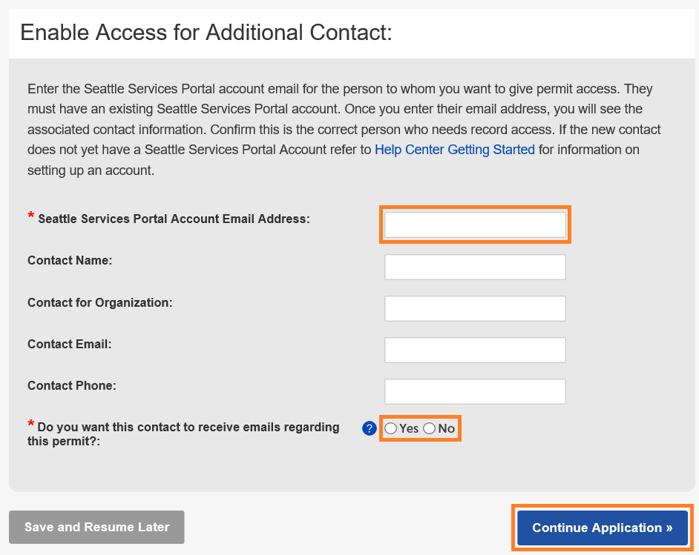Click the Portal Account Email Address field
The image size is (699, 555).
point(474,224)
